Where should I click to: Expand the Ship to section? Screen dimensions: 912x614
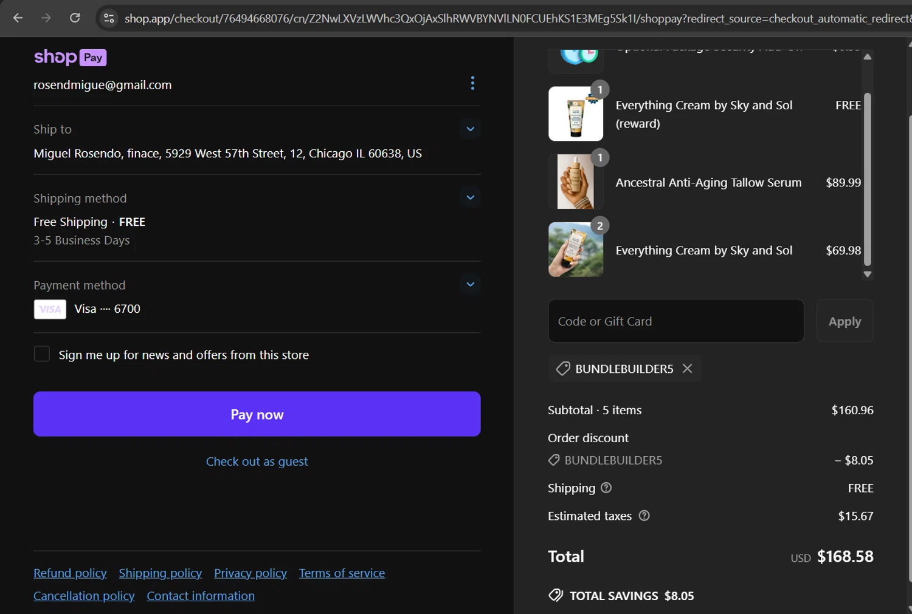point(470,129)
